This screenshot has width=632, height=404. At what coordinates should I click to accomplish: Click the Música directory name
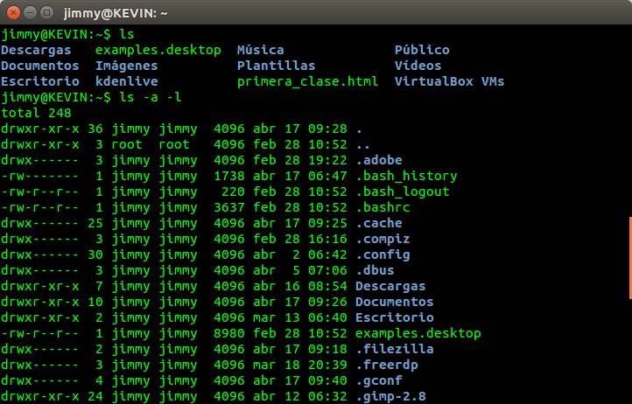pyautogui.click(x=260, y=50)
